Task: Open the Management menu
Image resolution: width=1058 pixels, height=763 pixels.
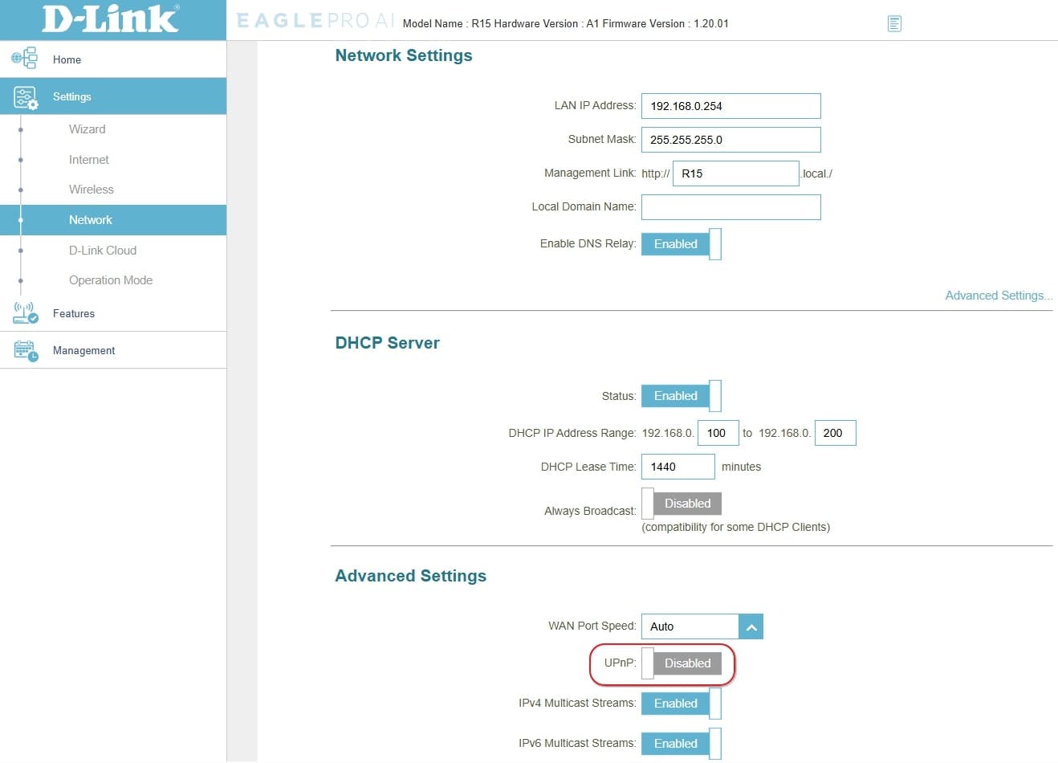Action: point(113,350)
